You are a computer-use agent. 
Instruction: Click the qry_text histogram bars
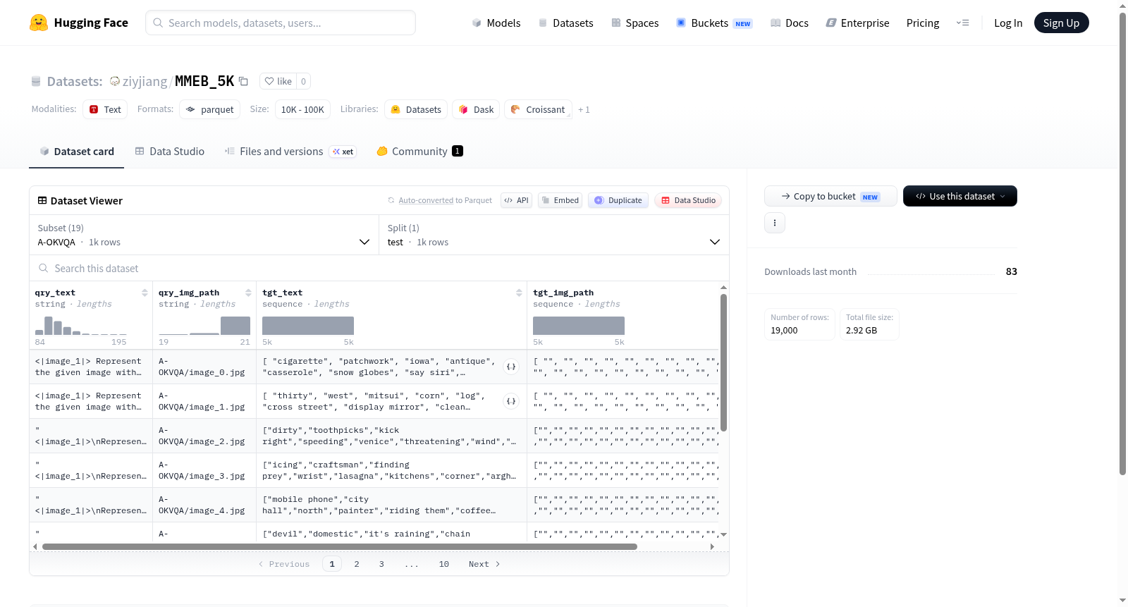[x=80, y=326]
